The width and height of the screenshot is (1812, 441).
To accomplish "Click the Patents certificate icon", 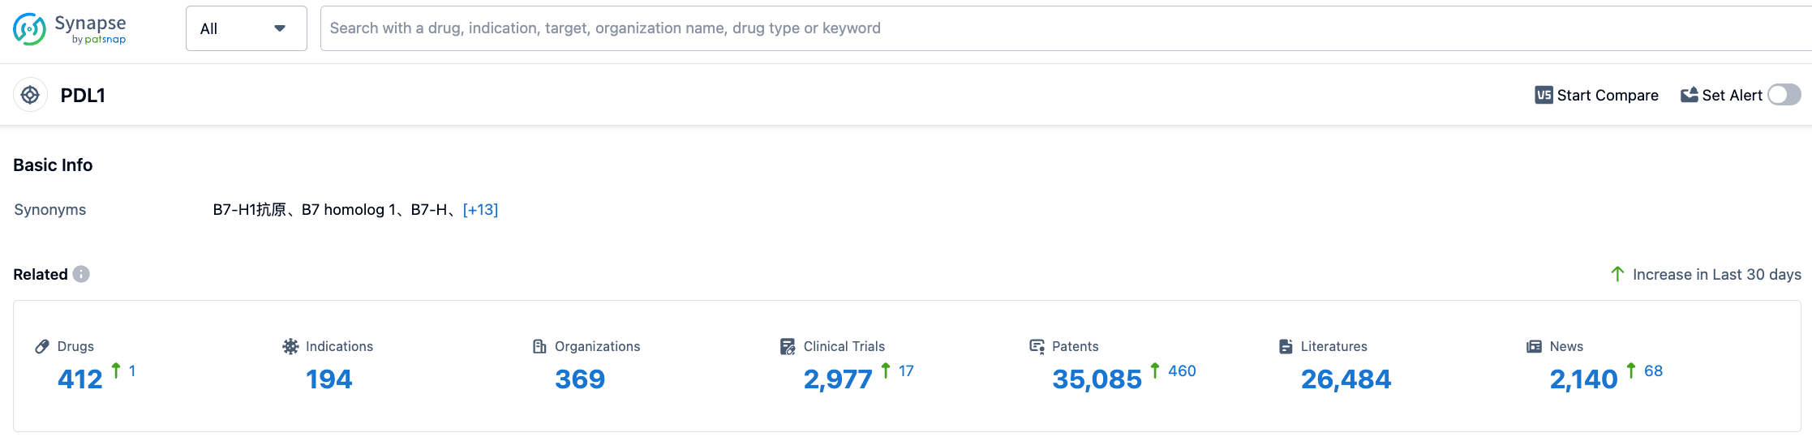I will [x=1037, y=347].
